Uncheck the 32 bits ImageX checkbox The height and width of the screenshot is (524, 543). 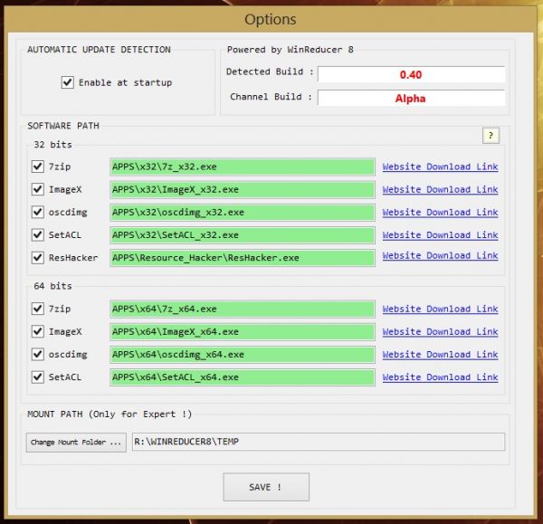pyautogui.click(x=37, y=189)
